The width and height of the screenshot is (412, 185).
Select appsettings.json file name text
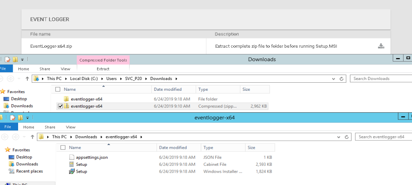[x=92, y=157]
